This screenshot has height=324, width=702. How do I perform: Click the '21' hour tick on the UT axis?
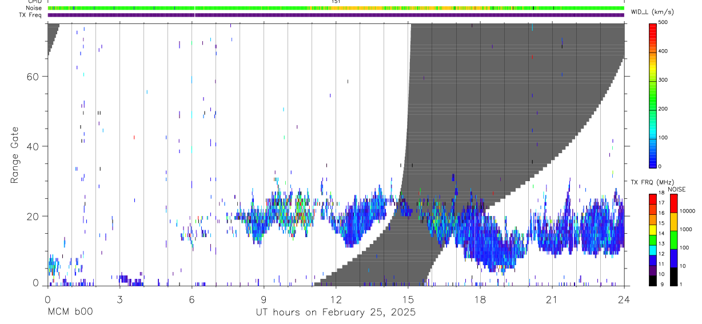pyautogui.click(x=552, y=298)
